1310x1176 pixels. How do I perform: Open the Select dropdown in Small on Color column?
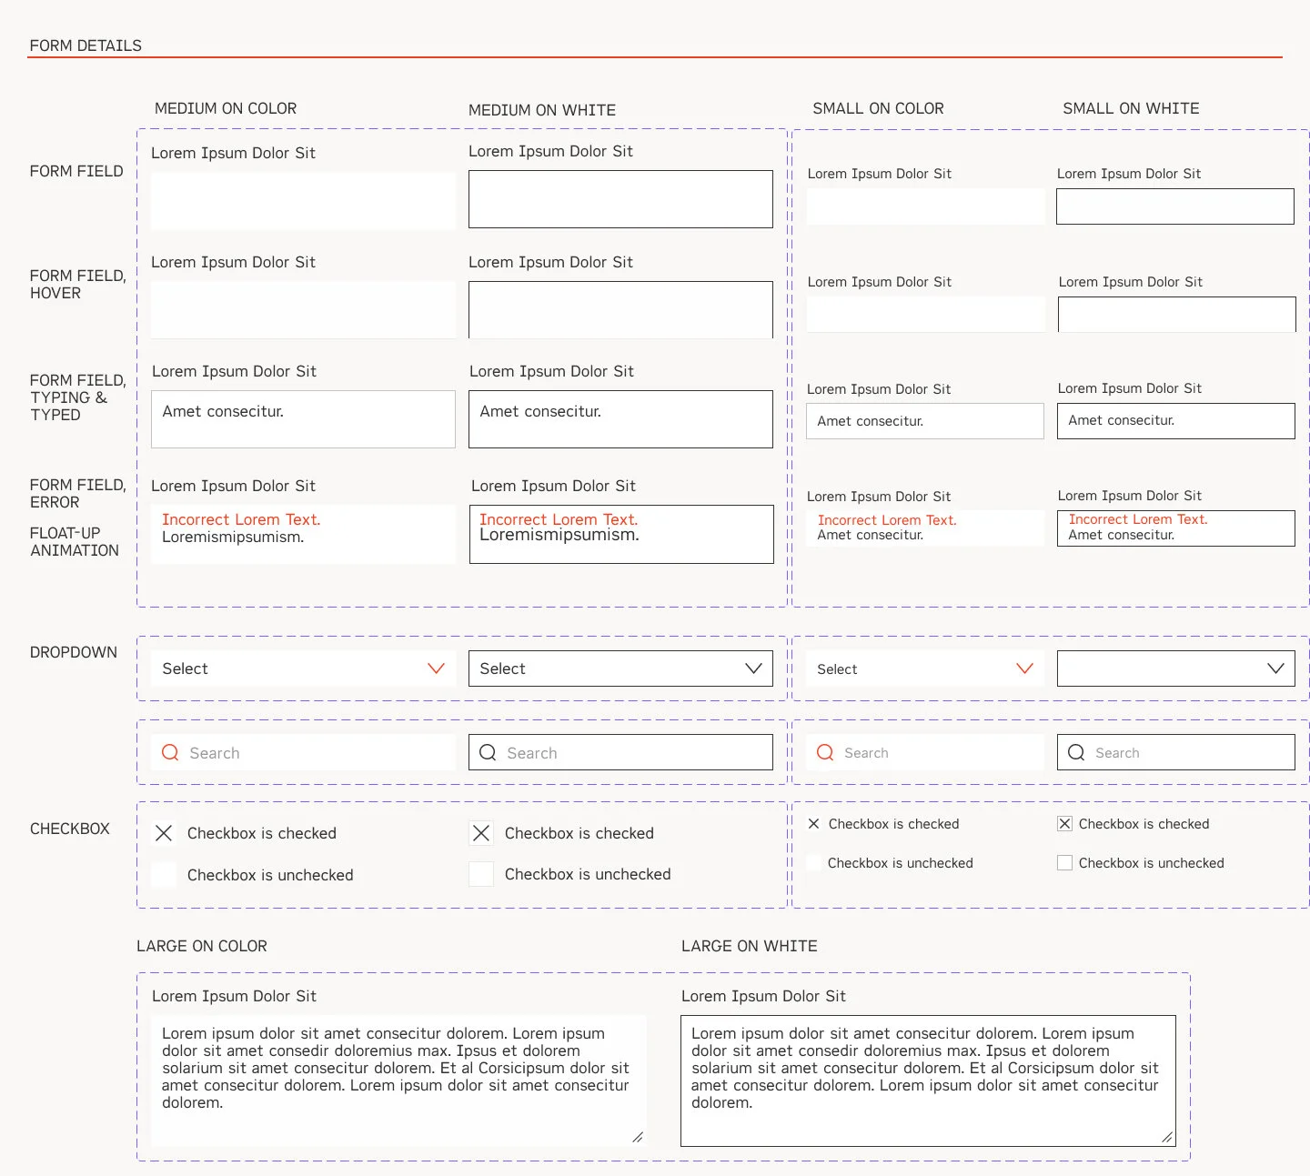click(x=923, y=668)
